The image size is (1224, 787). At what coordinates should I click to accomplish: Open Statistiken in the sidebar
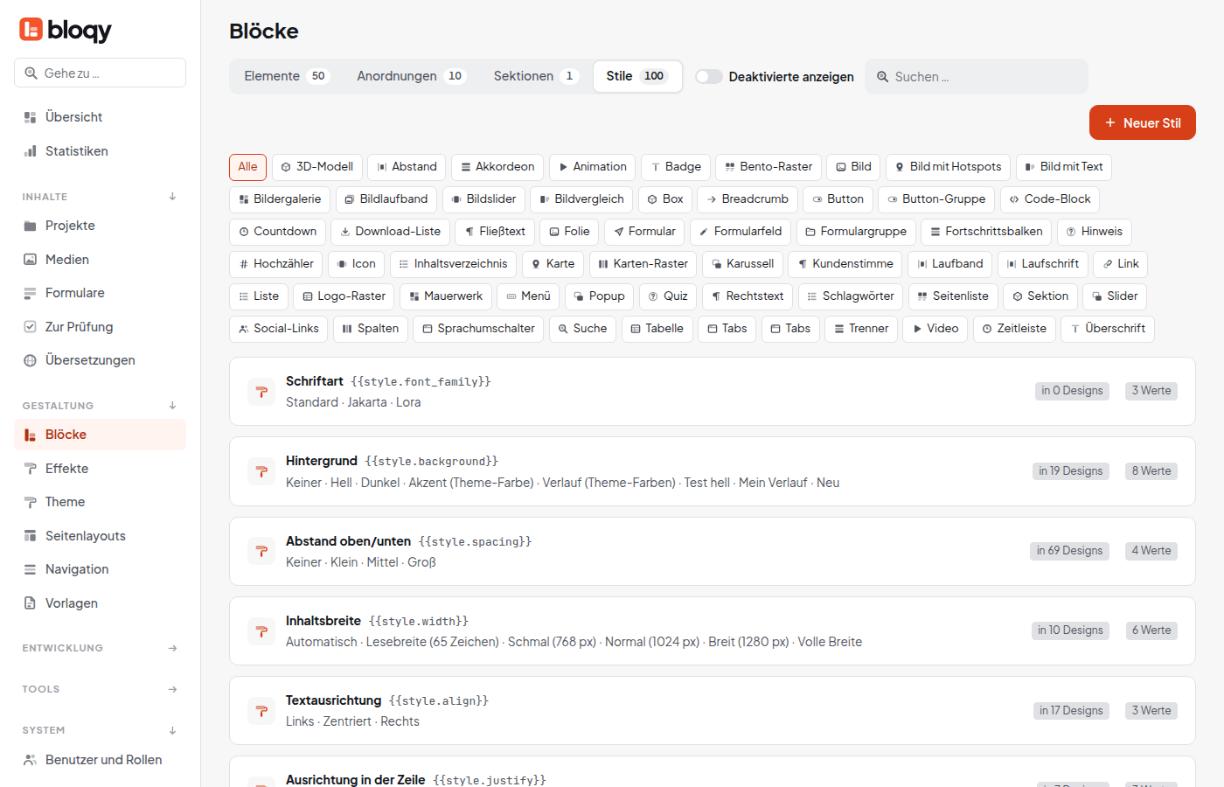pos(100,151)
